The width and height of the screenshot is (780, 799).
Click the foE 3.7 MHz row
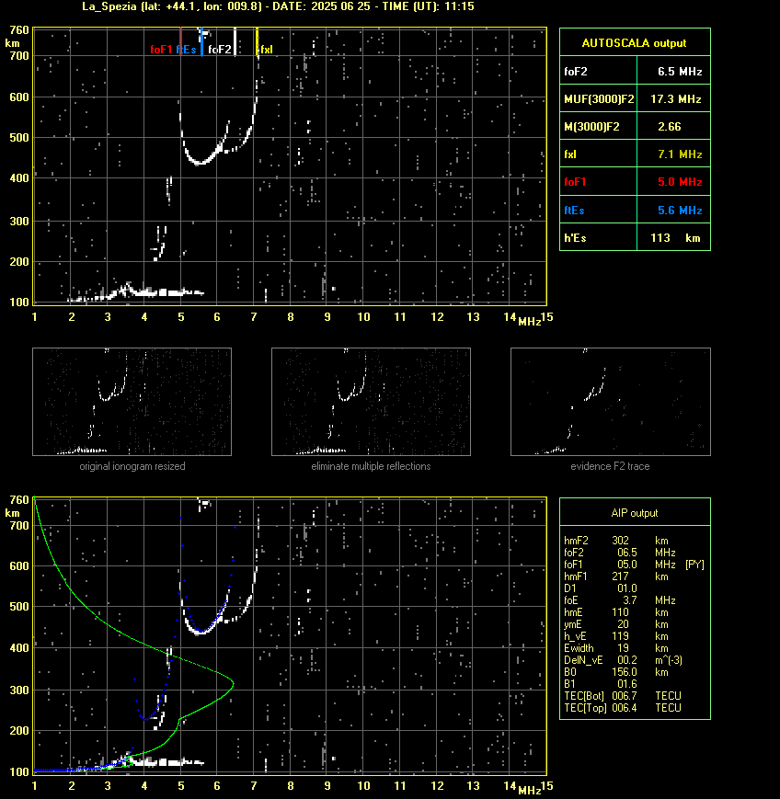[620, 600]
